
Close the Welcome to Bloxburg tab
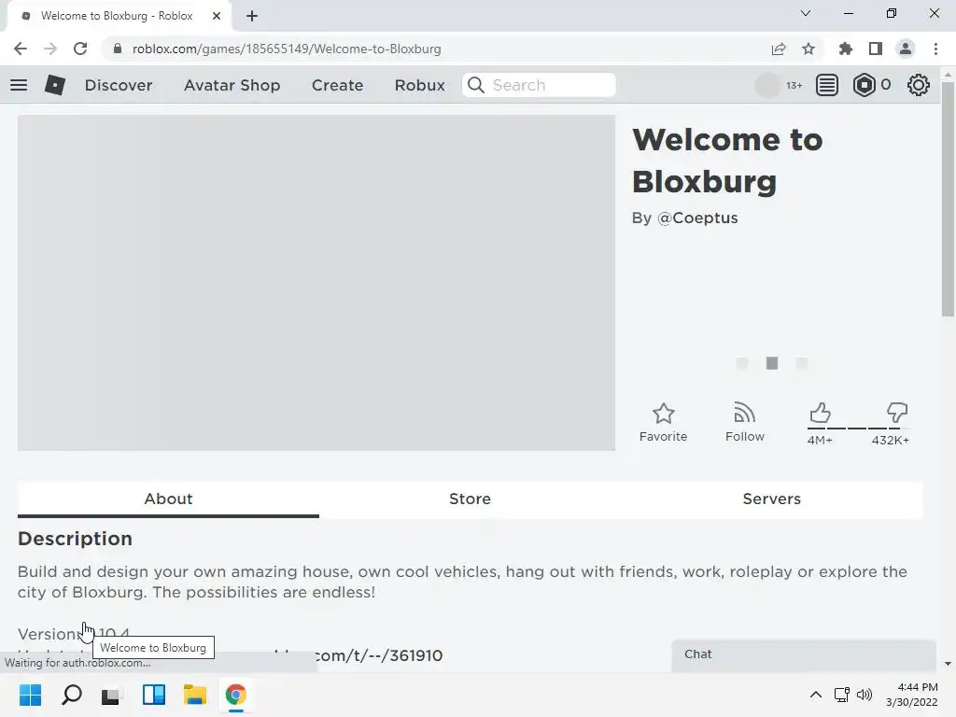coord(217,16)
